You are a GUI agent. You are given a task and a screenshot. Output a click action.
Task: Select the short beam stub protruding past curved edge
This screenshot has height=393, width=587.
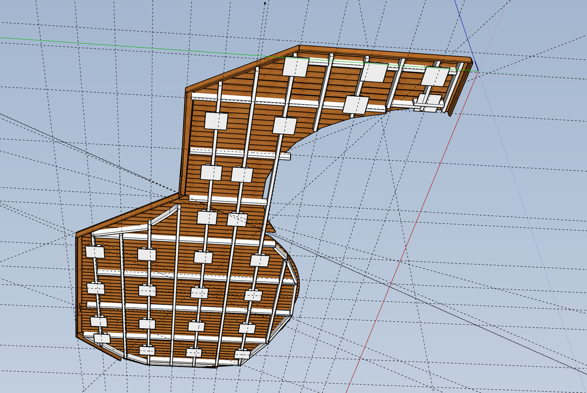[x=284, y=156]
